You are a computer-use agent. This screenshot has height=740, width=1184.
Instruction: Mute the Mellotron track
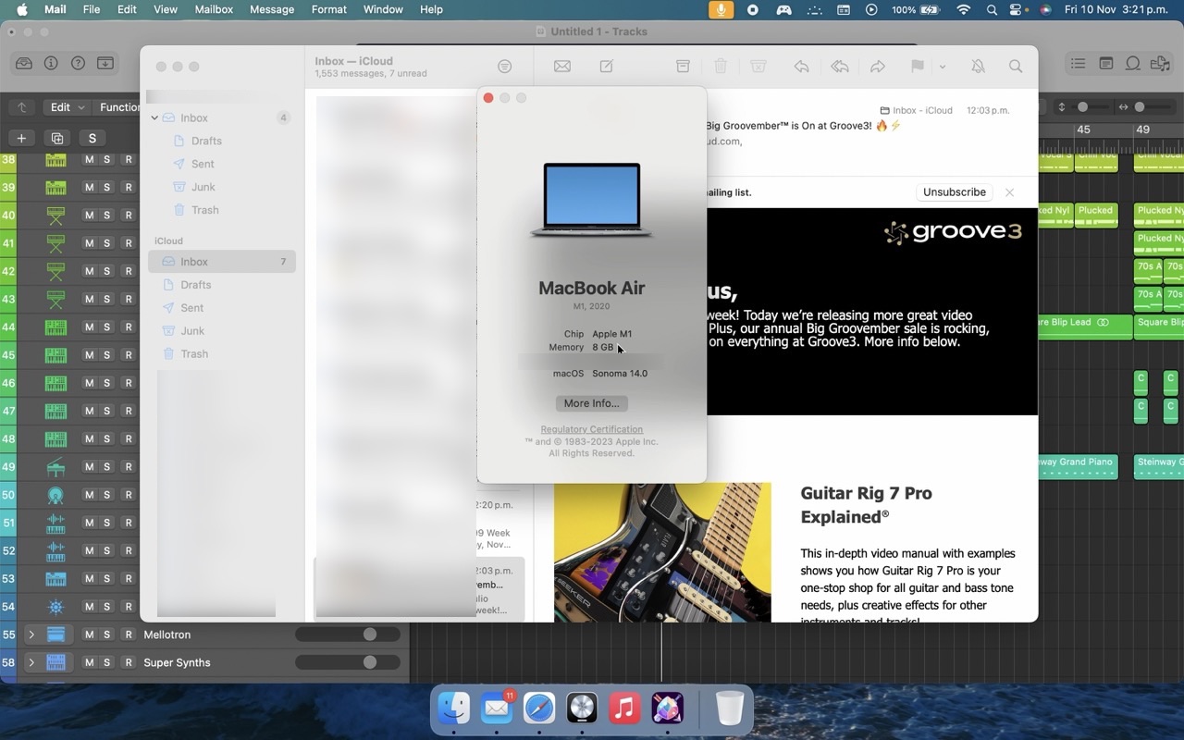pos(90,635)
